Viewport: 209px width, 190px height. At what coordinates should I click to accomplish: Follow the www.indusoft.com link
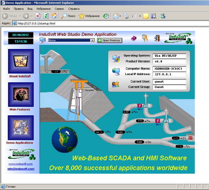(21, 164)
